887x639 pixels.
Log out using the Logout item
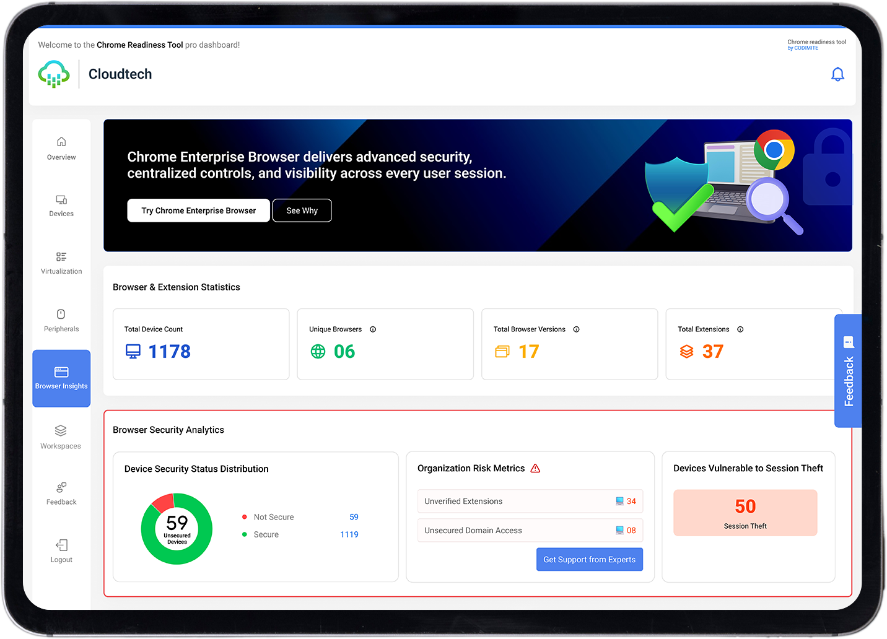[61, 551]
